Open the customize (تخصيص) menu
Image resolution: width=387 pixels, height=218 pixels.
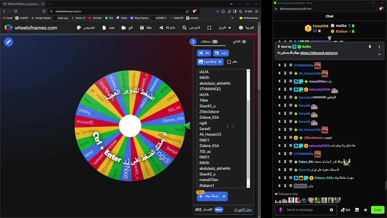(x=86, y=28)
